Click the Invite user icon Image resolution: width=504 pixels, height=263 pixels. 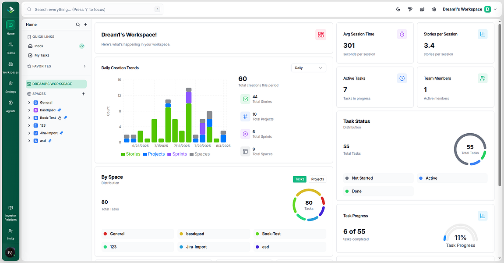(x=11, y=231)
